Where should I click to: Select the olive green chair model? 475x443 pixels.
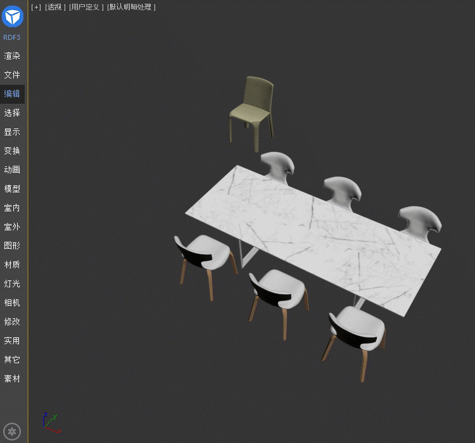252,113
